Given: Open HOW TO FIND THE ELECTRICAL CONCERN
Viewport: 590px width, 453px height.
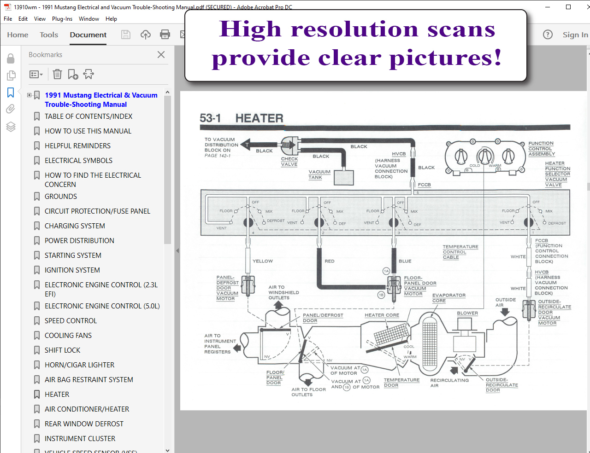Looking at the screenshot, I should [93, 180].
